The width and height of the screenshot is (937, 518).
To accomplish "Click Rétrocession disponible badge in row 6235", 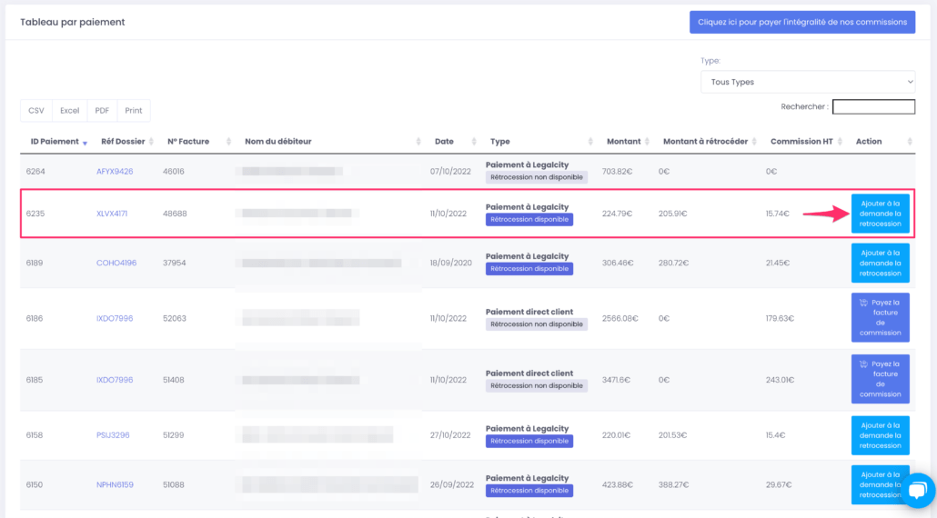I will coord(529,219).
